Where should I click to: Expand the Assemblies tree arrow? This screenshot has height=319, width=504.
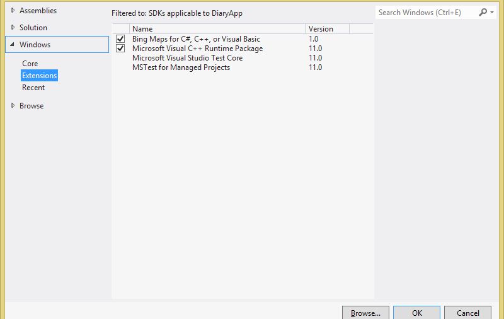click(13, 10)
